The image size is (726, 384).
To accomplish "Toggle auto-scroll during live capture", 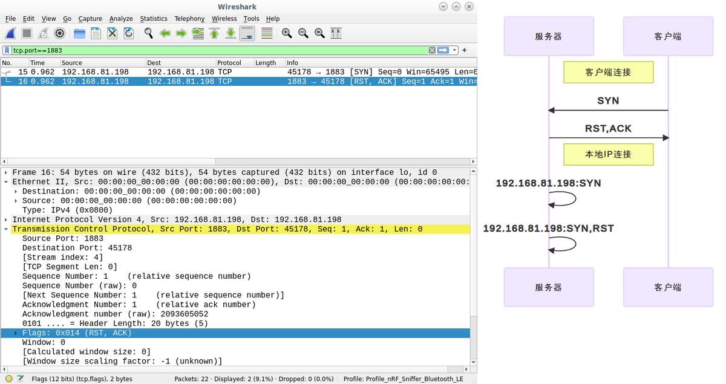I will [x=247, y=33].
